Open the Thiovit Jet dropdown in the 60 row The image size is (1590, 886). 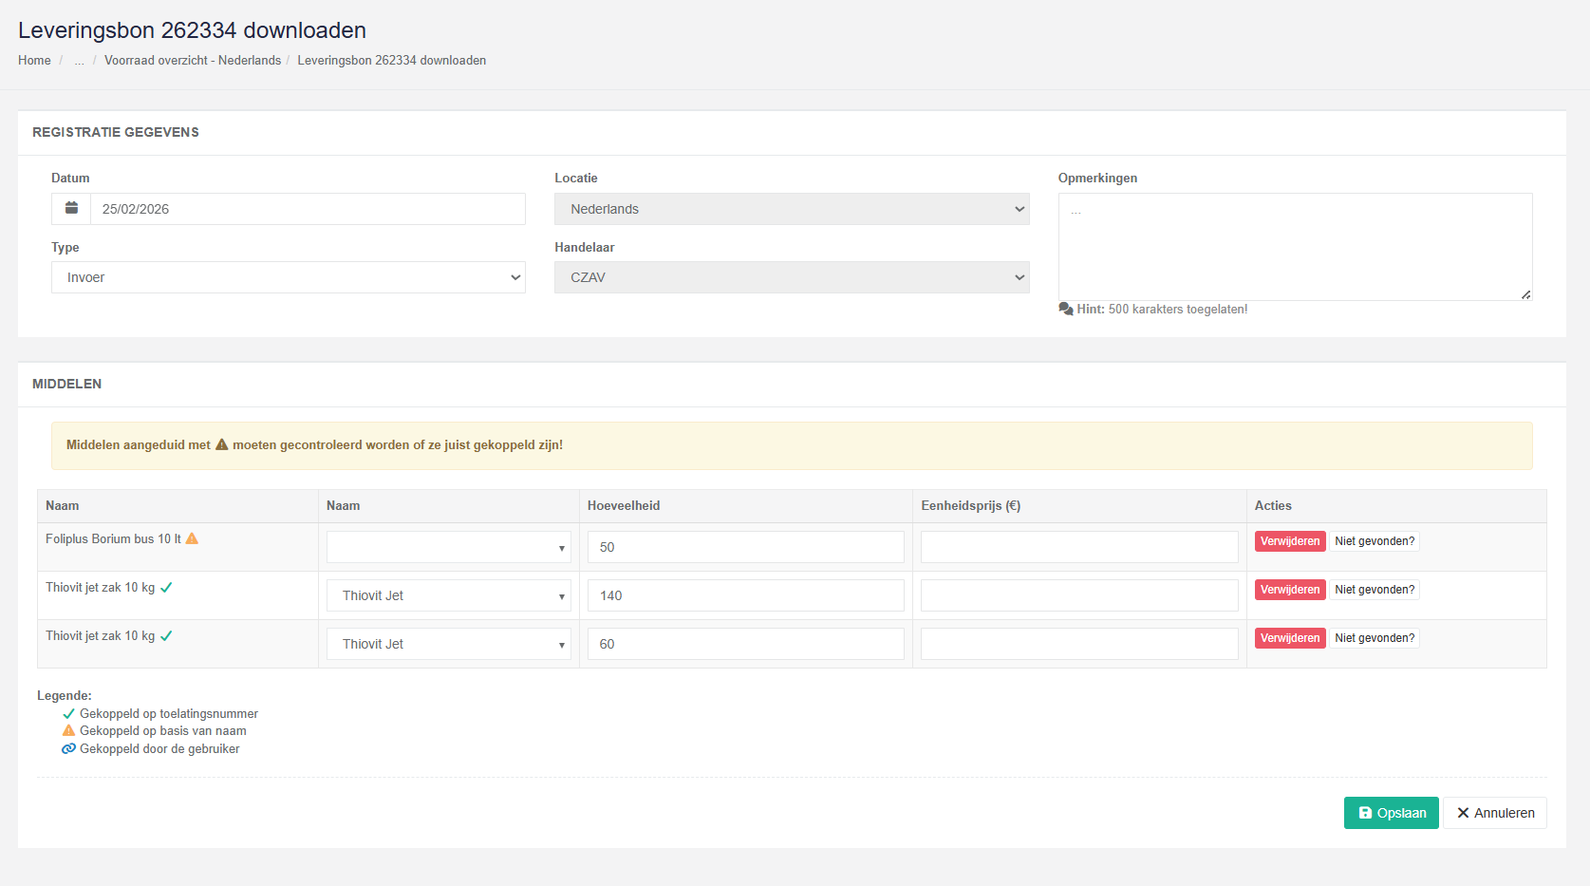[449, 644]
